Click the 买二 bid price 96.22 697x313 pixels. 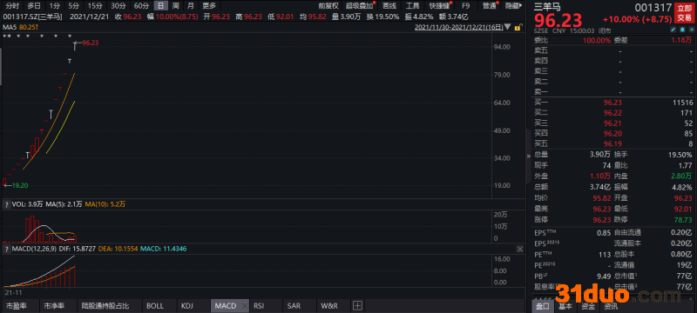point(612,113)
